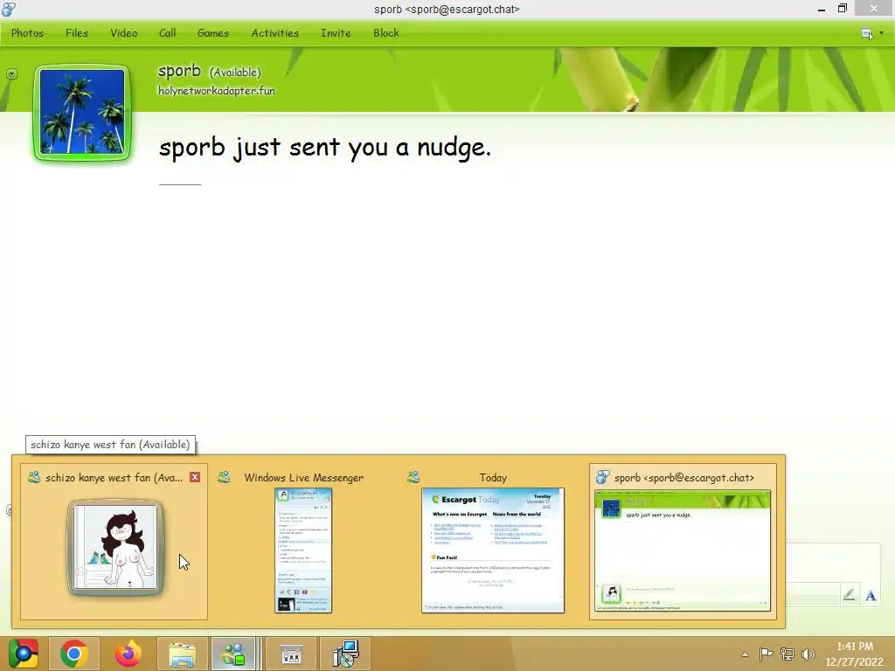895x671 pixels.
Task: Show hidden system tray icons
Action: coord(745,654)
